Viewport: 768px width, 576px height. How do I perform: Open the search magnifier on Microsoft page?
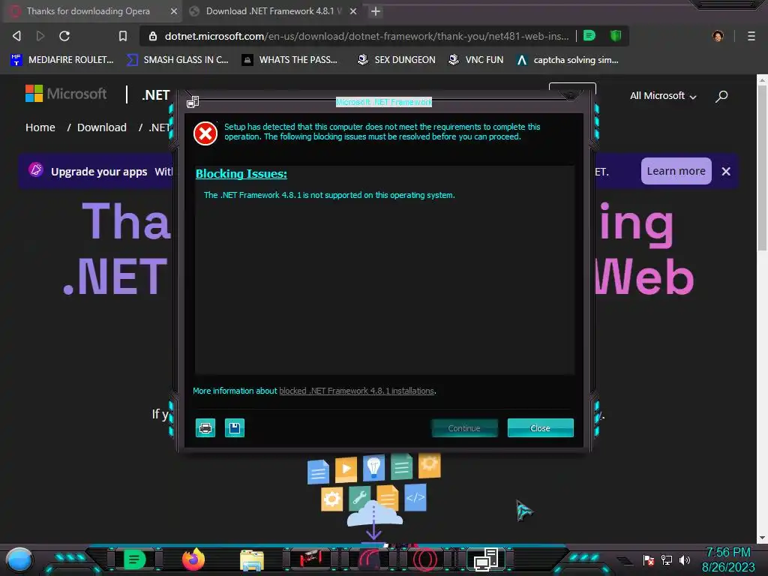coord(721,96)
